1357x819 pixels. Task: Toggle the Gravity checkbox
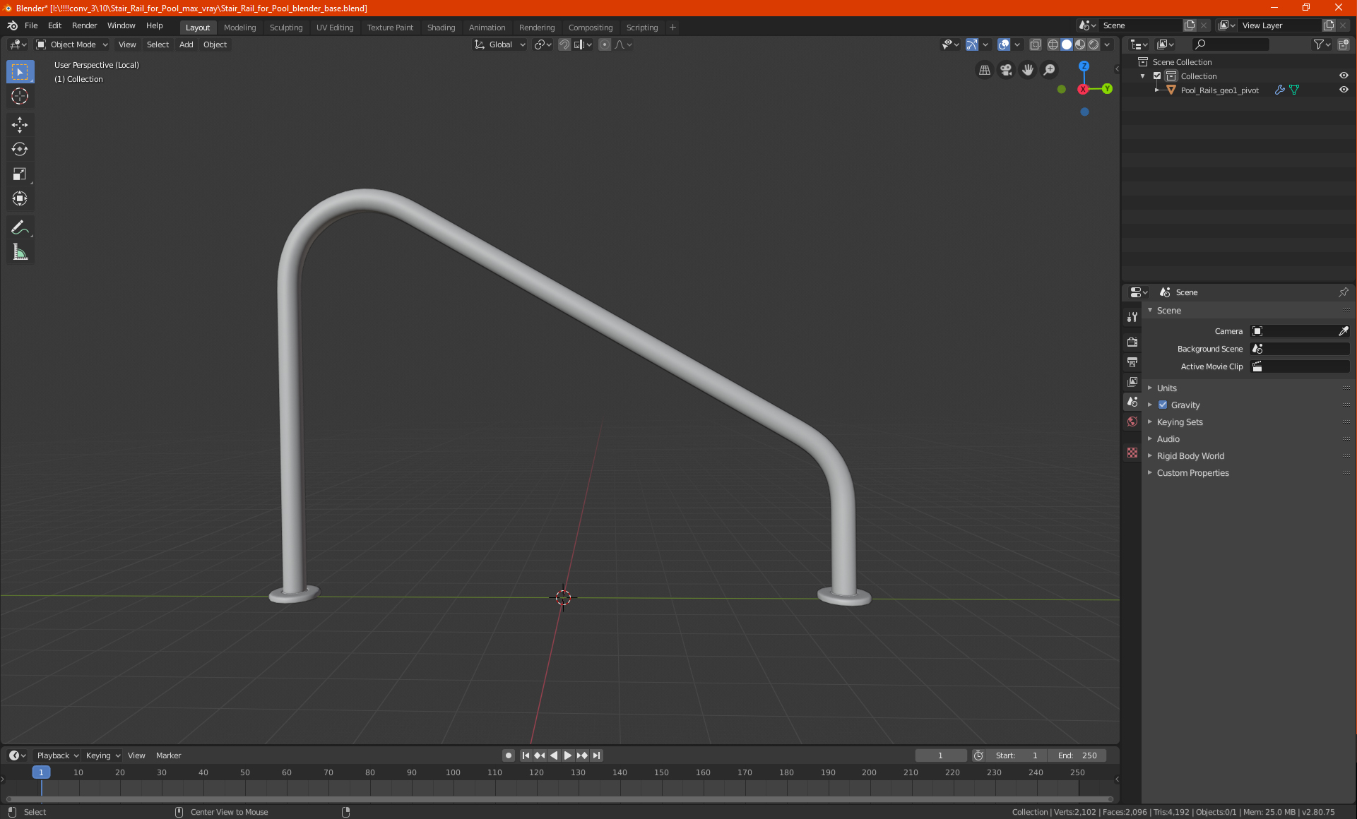point(1163,405)
